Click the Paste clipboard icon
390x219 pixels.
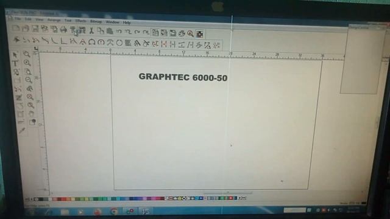point(110,31)
